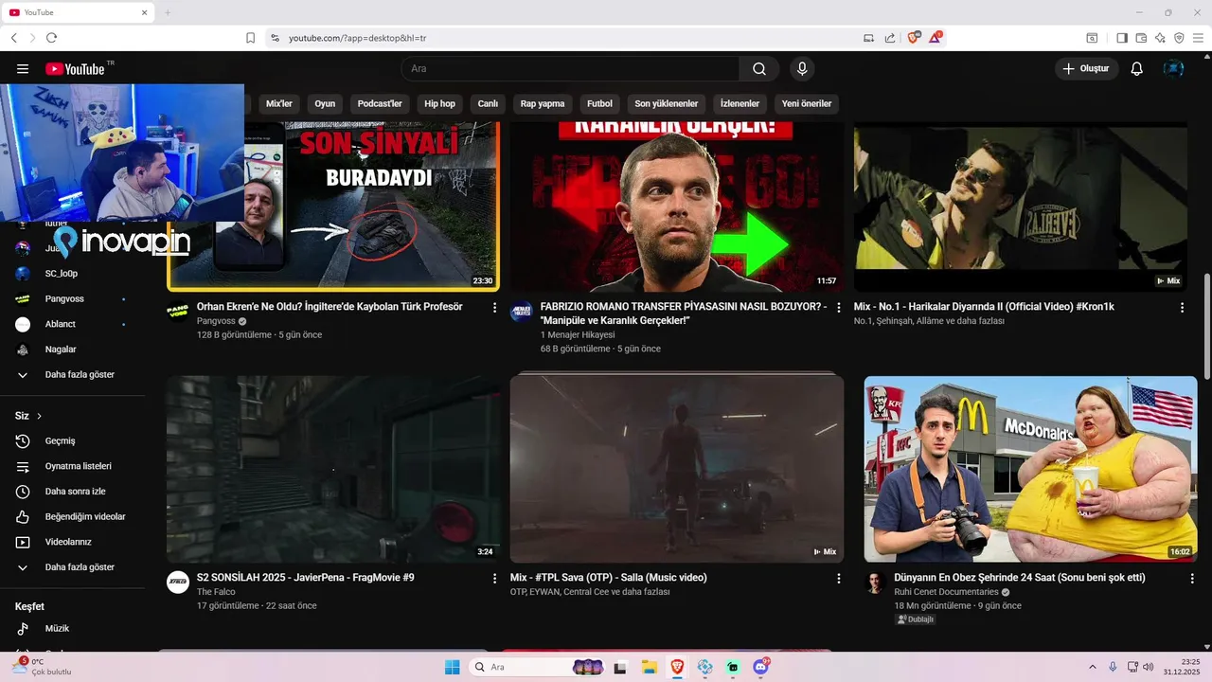
Task: Open File Explorer from the taskbar
Action: click(650, 667)
